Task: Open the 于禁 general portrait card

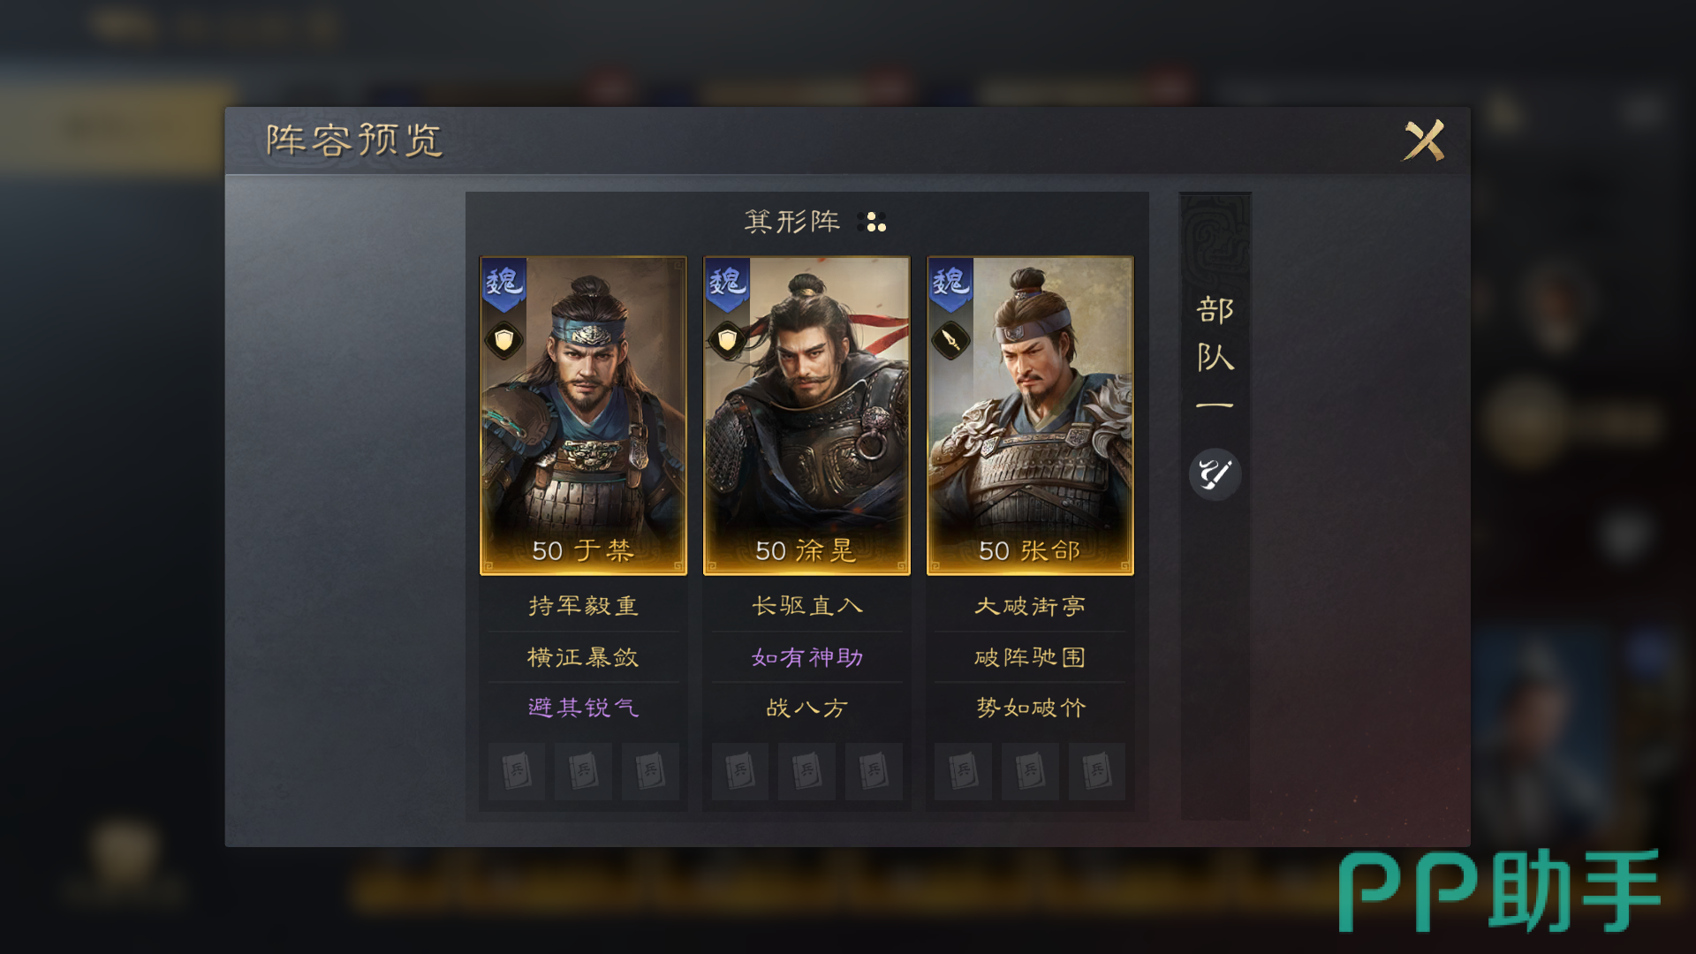Action: pyautogui.click(x=583, y=416)
